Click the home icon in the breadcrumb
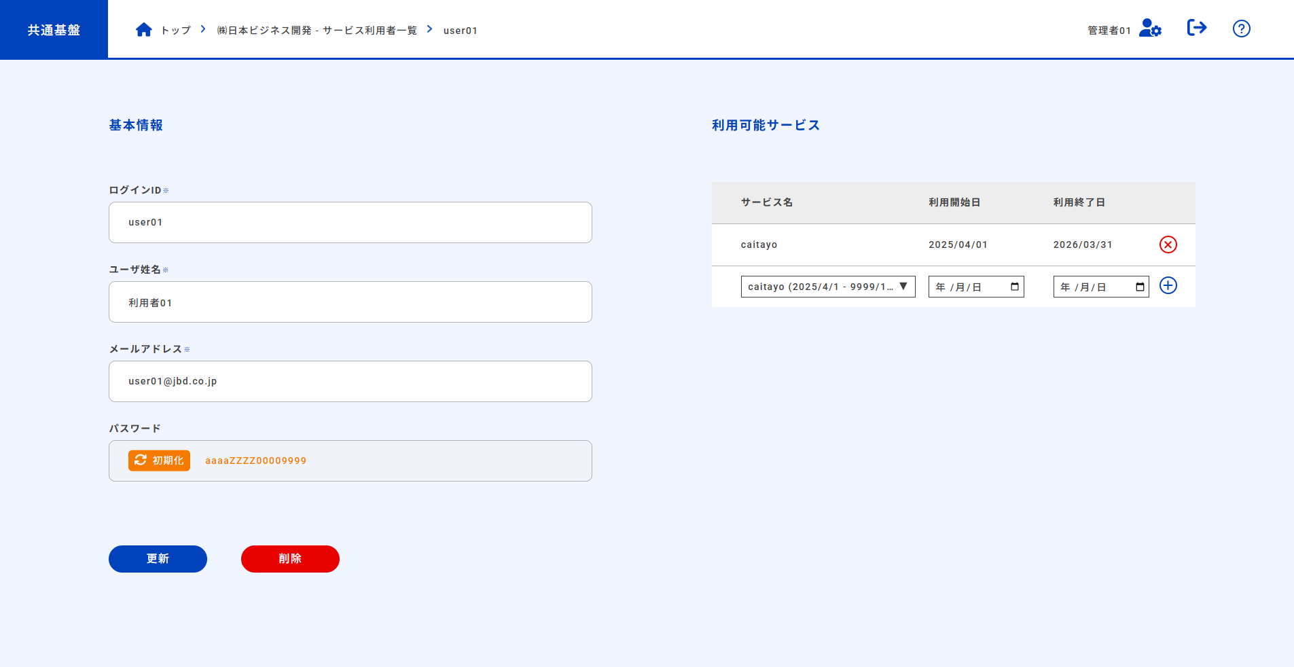 click(x=143, y=29)
